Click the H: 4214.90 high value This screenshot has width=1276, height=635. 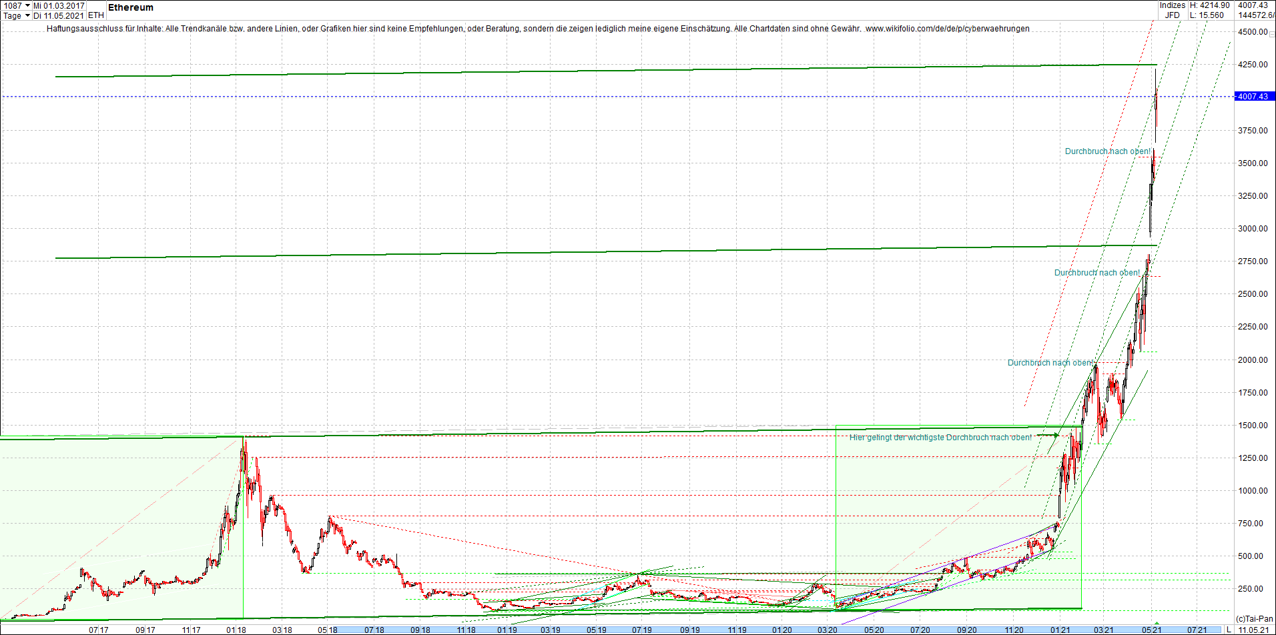coord(1208,5)
